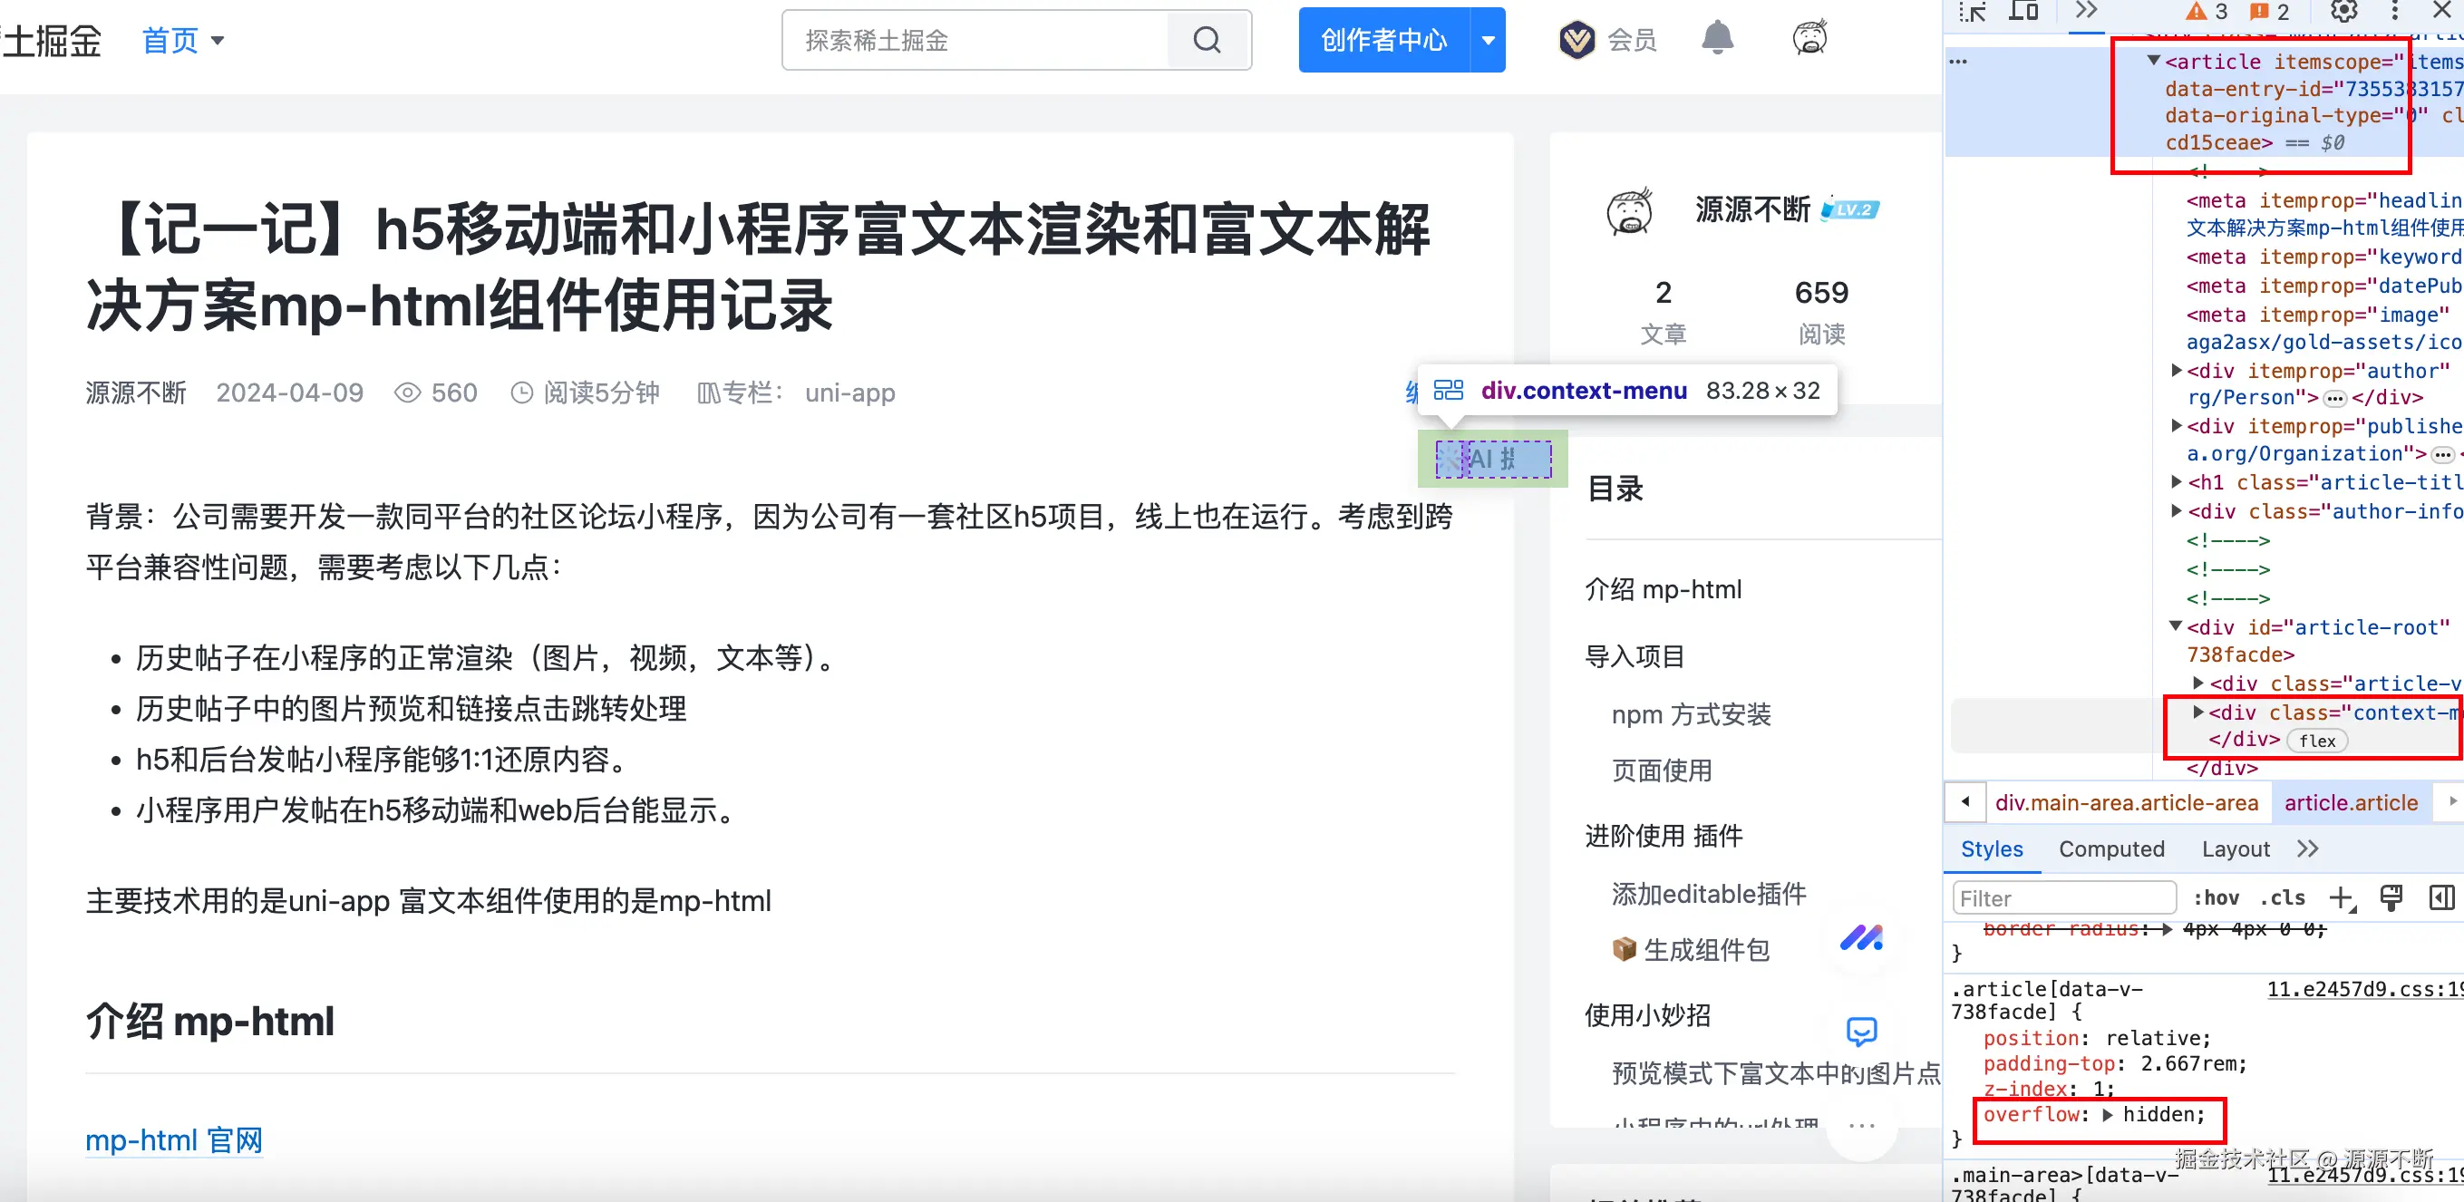The image size is (2464, 1202).
Task: Switch to the Layout tab
Action: [2235, 849]
